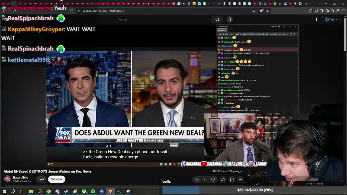Open File Explorer from the taskbar
The image size is (347, 195).
point(31,191)
